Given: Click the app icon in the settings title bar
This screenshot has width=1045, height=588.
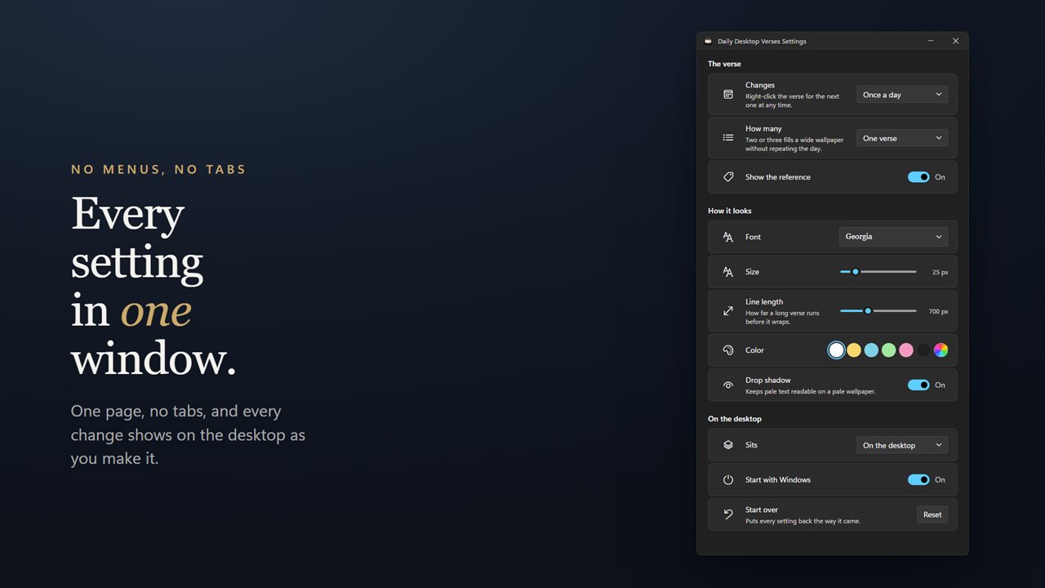Looking at the screenshot, I should 708,41.
